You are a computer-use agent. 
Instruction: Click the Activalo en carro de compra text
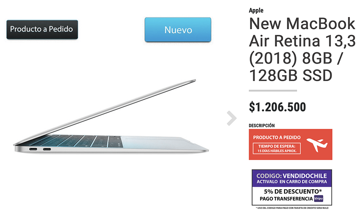tap(292, 182)
